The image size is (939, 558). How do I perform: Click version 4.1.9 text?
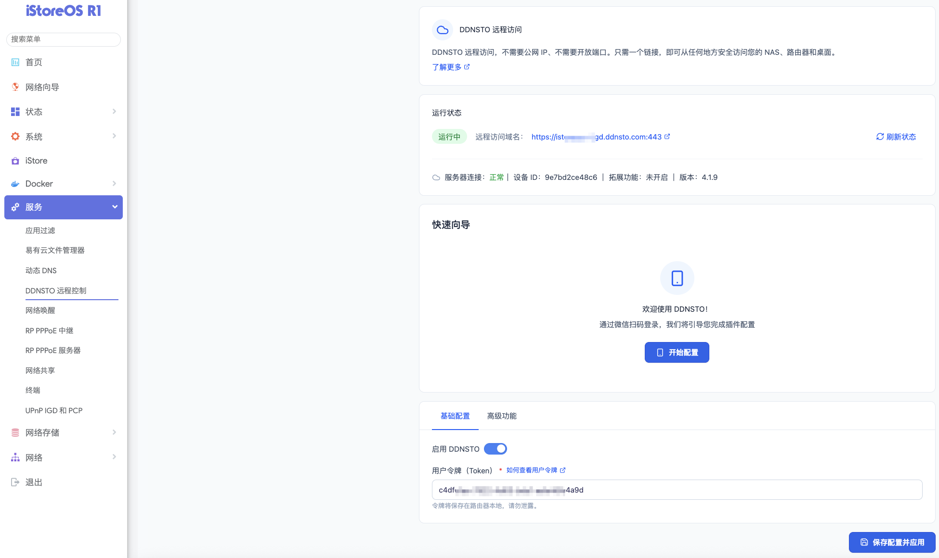tap(710, 178)
